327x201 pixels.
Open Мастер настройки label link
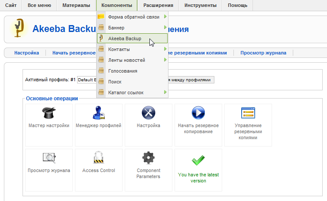(49, 125)
